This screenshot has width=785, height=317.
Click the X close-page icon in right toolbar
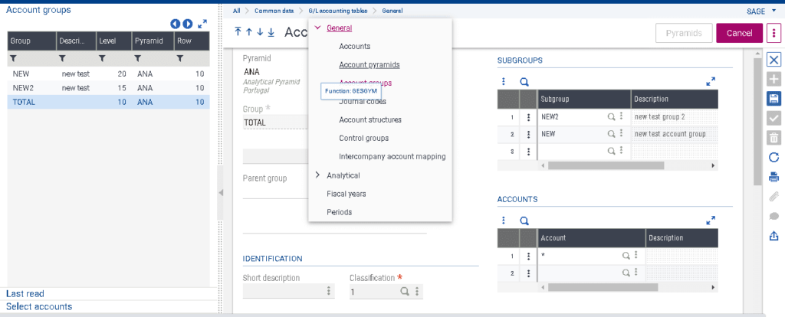(x=774, y=60)
